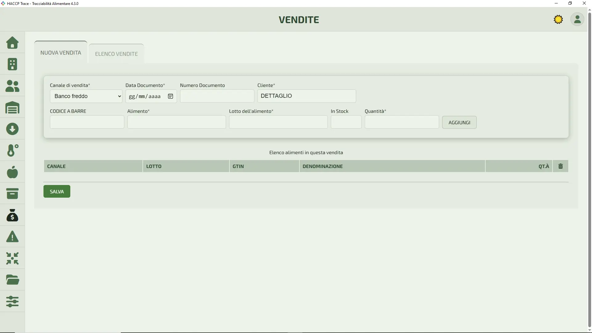Image resolution: width=592 pixels, height=333 pixels.
Task: Focus the CODICE A BARRE field
Action: [x=87, y=122]
